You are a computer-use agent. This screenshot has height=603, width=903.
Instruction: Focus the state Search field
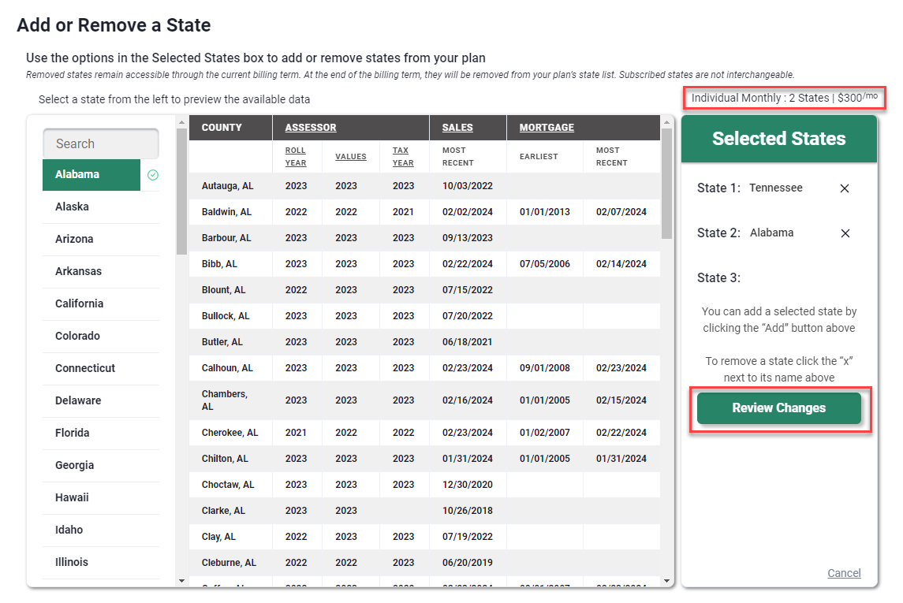(x=101, y=143)
